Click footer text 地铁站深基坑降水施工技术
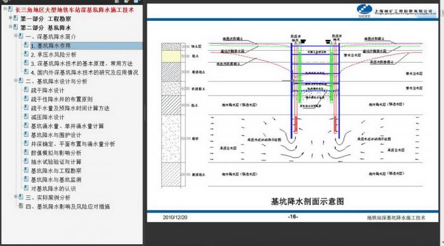The width and height of the screenshot is (444, 246). click(x=396, y=217)
